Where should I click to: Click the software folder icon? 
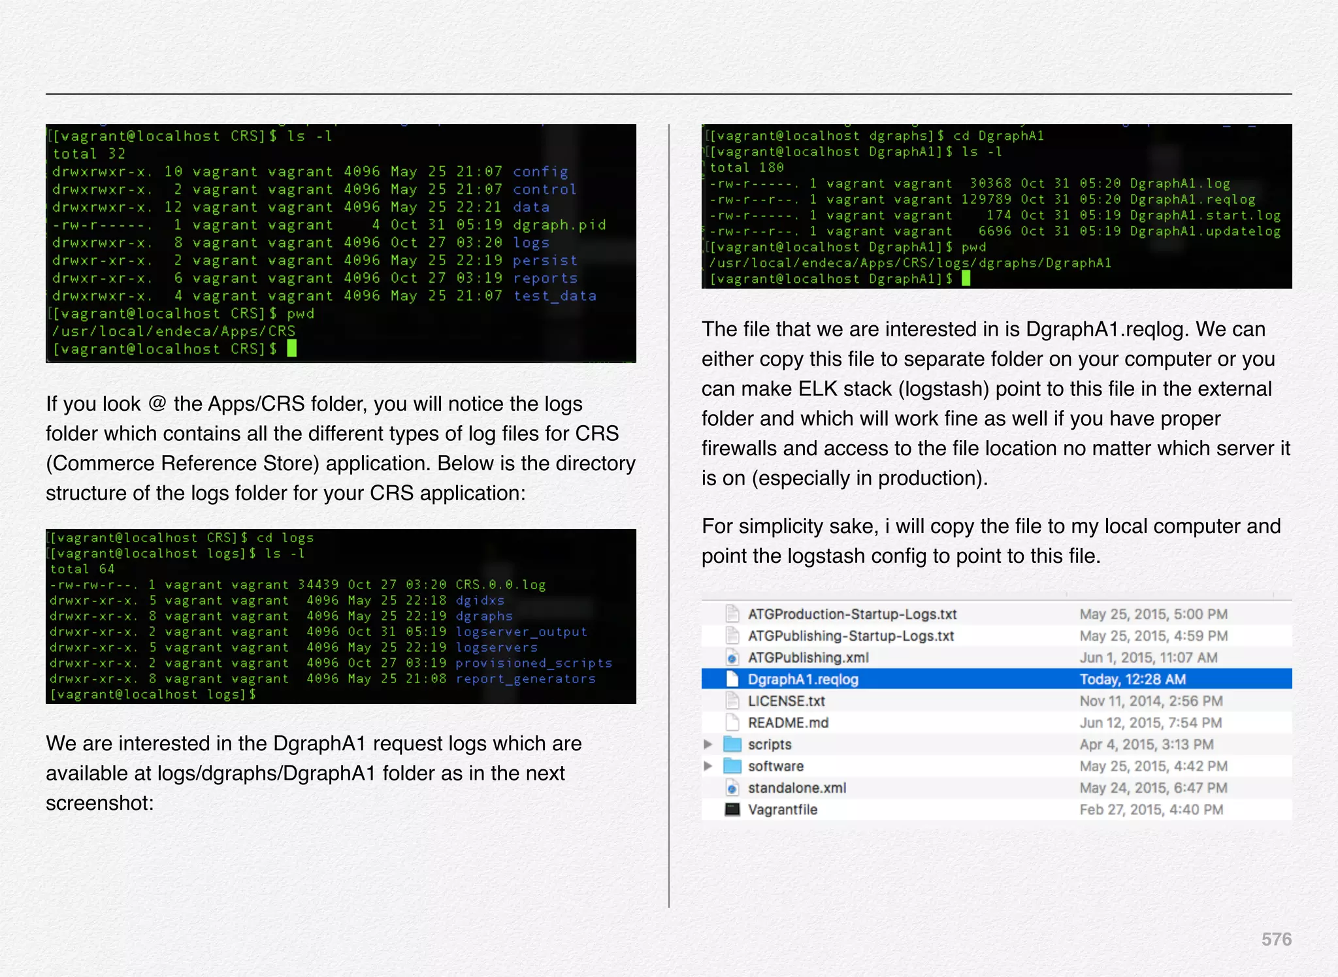point(732,765)
